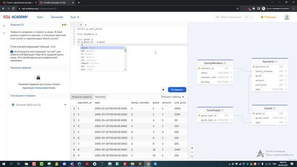The image size is (297, 167).
Task: Collapse task panel with left chevron
Action: tap(4, 26)
